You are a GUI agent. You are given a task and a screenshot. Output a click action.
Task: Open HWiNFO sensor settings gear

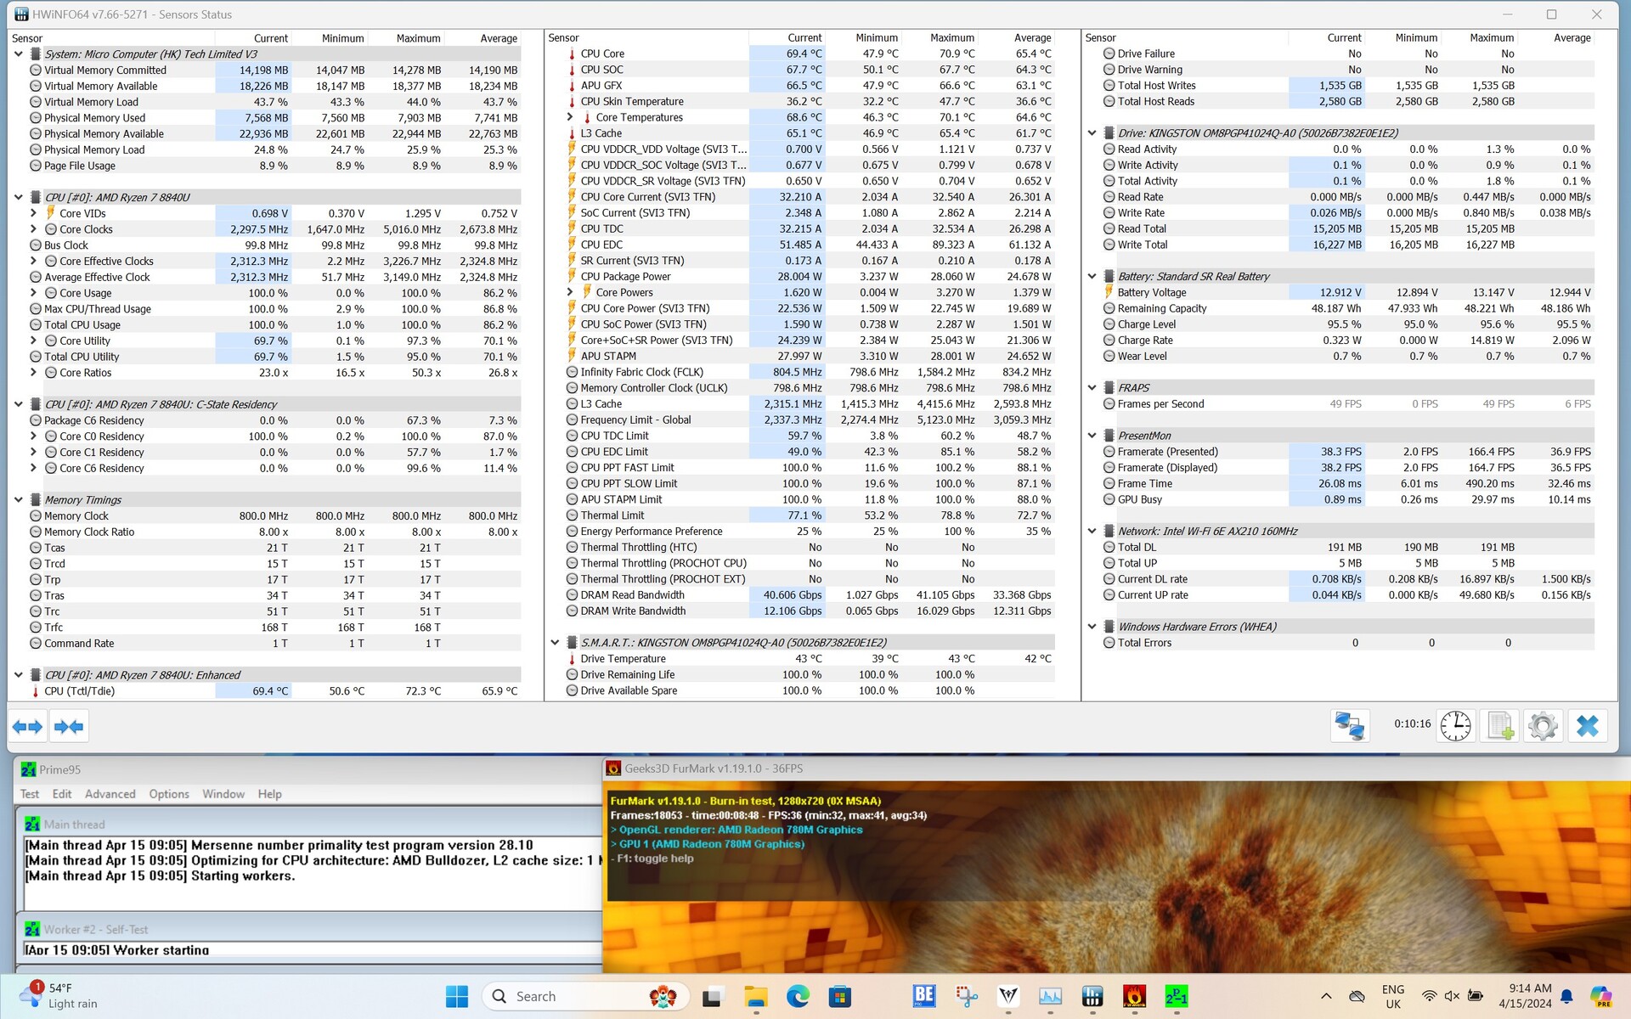[x=1543, y=726]
